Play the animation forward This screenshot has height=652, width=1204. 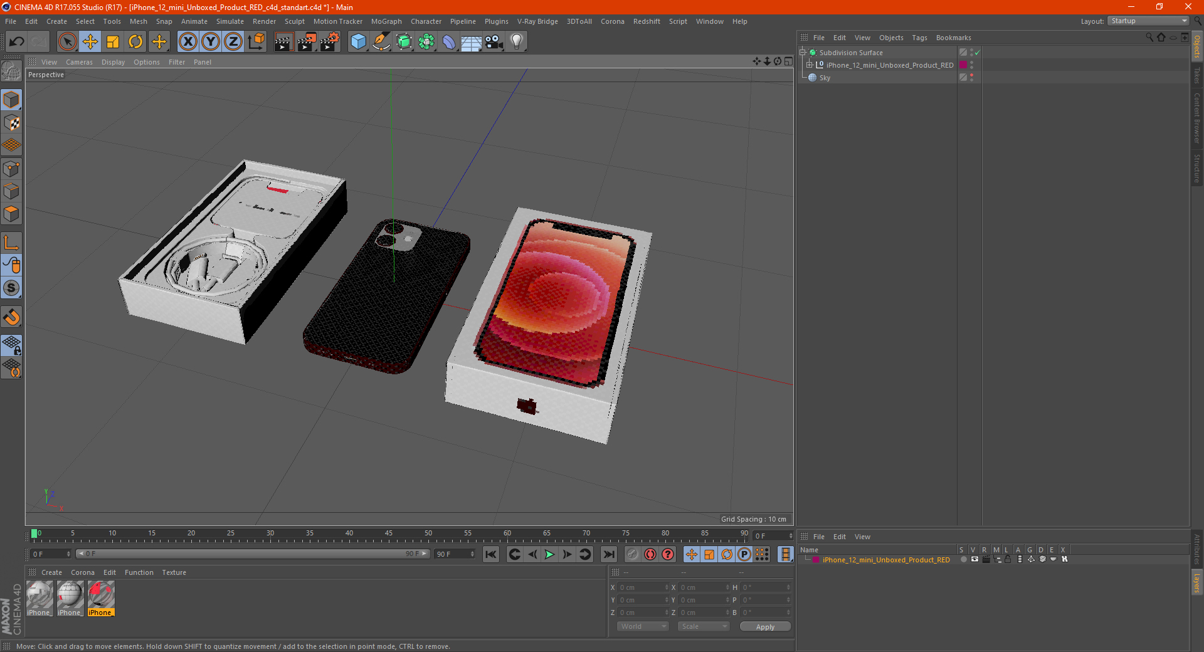tap(549, 554)
